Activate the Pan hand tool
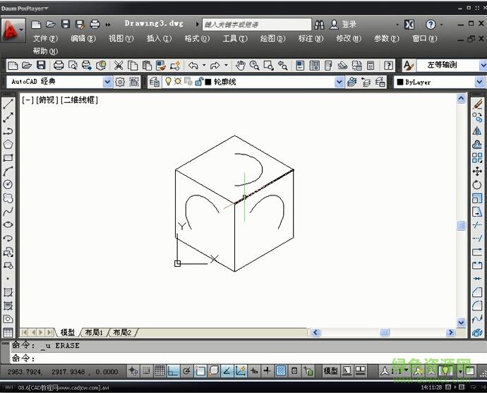Image resolution: width=487 pixels, height=393 pixels. click(x=240, y=66)
